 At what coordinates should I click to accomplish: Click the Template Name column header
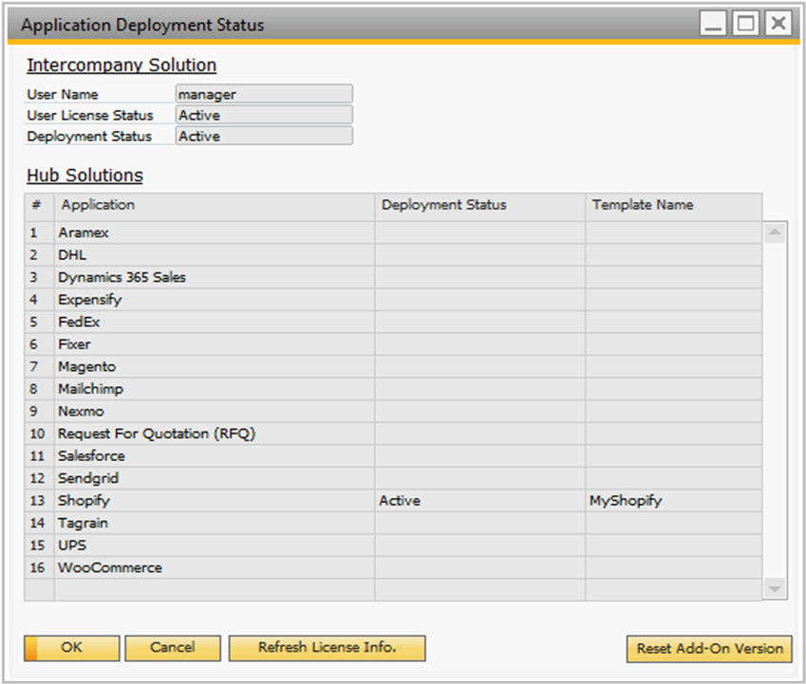pos(643,205)
